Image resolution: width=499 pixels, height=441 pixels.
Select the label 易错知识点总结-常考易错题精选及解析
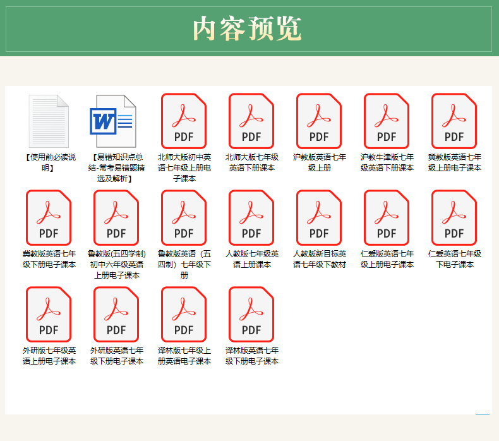point(116,168)
